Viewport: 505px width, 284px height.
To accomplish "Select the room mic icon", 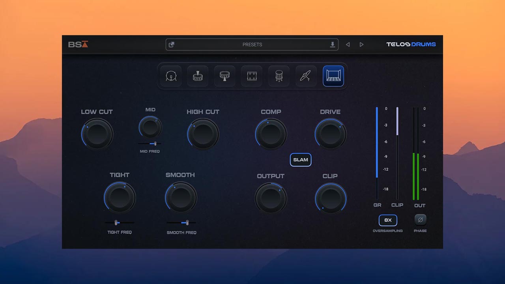I will tap(333, 76).
